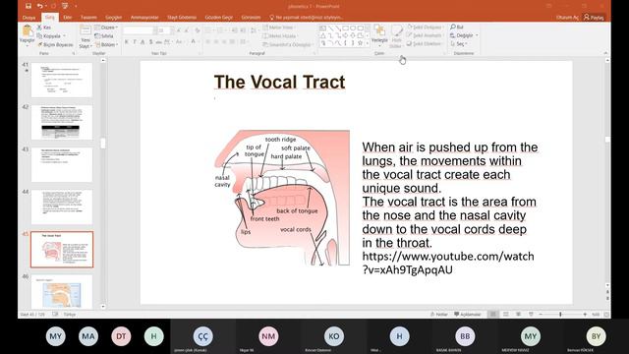This screenshot has height=354, width=629.
Task: Switch to the Tasarım ribbon tab
Action: coord(88,18)
